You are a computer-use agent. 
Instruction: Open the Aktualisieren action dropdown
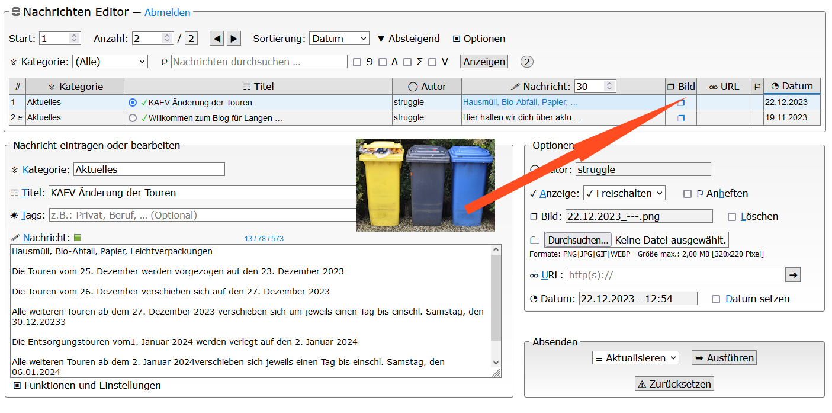(x=635, y=358)
